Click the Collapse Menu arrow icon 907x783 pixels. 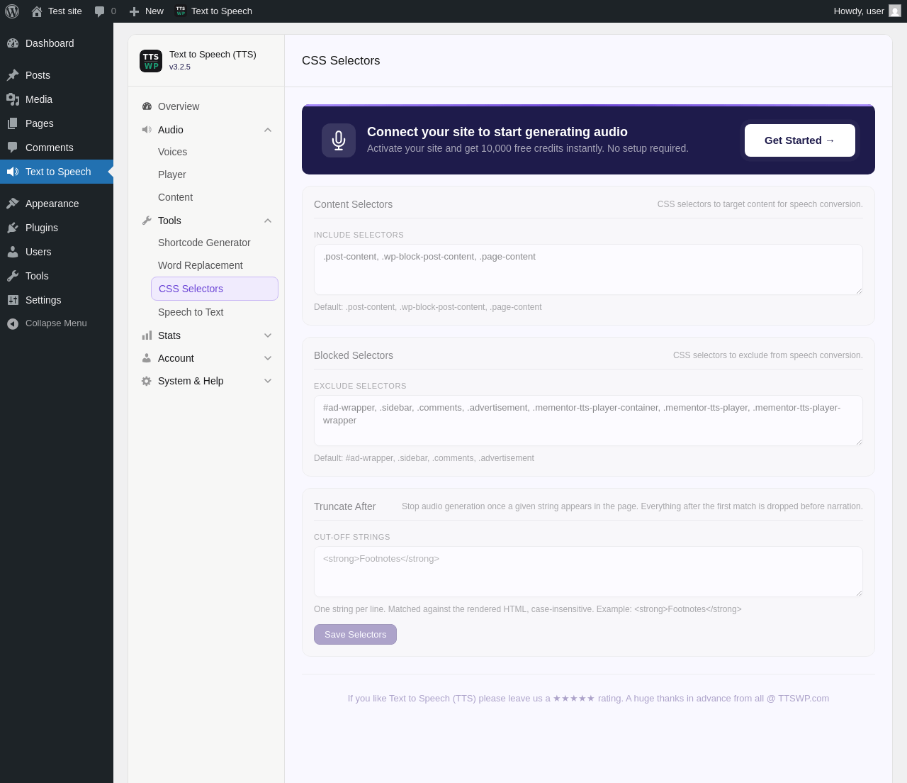[x=13, y=323]
